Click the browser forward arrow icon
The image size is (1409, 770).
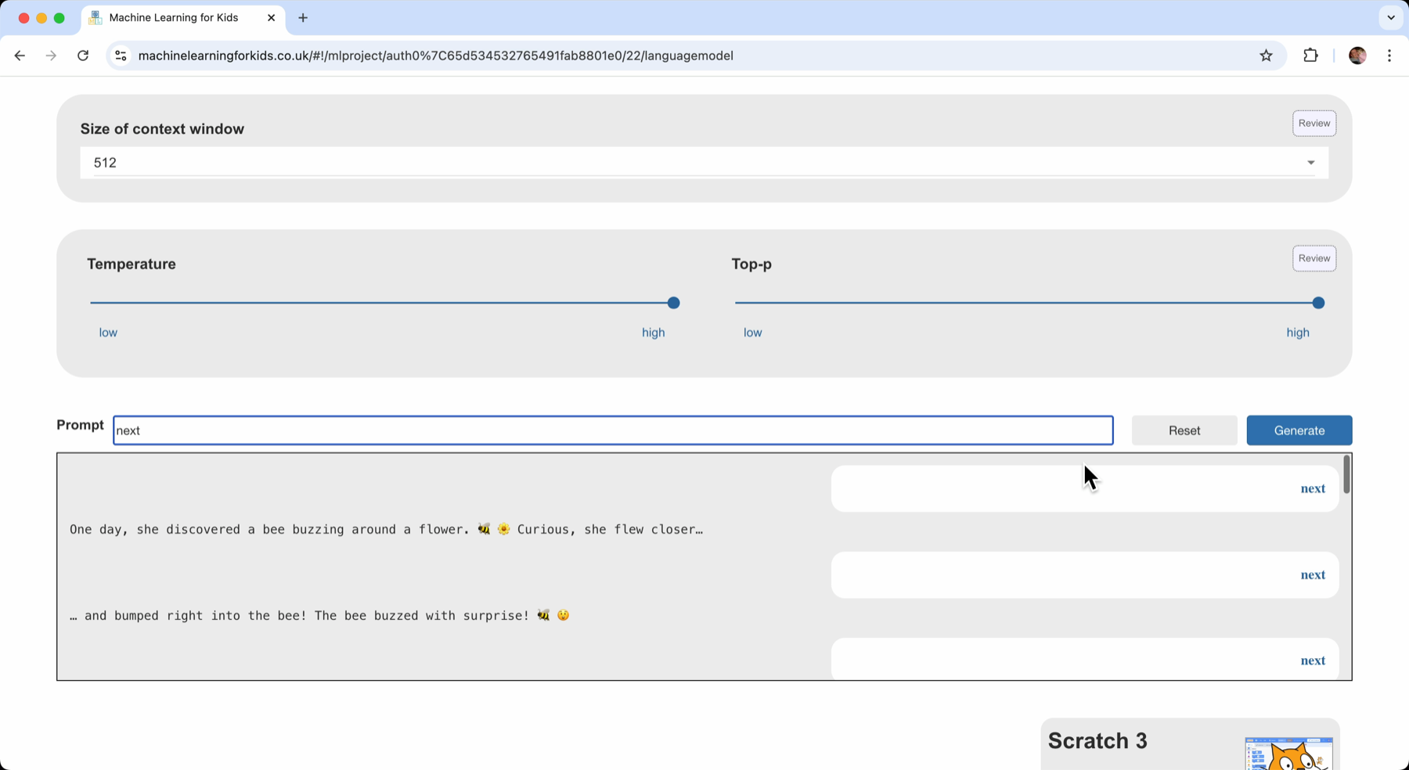(51, 56)
